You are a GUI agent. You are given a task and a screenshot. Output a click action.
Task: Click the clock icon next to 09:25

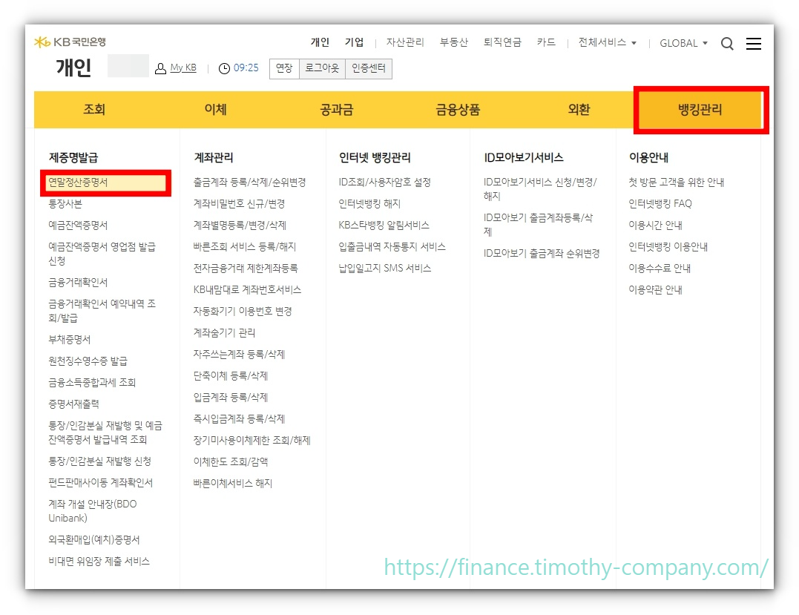[224, 68]
